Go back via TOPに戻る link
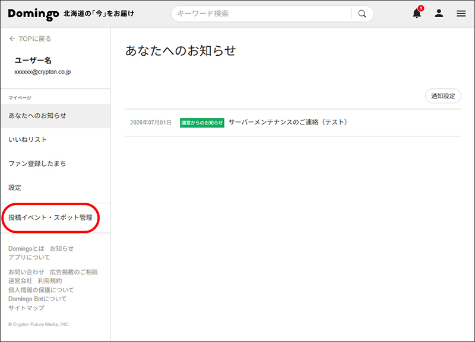The width and height of the screenshot is (475, 342). pyautogui.click(x=35, y=39)
